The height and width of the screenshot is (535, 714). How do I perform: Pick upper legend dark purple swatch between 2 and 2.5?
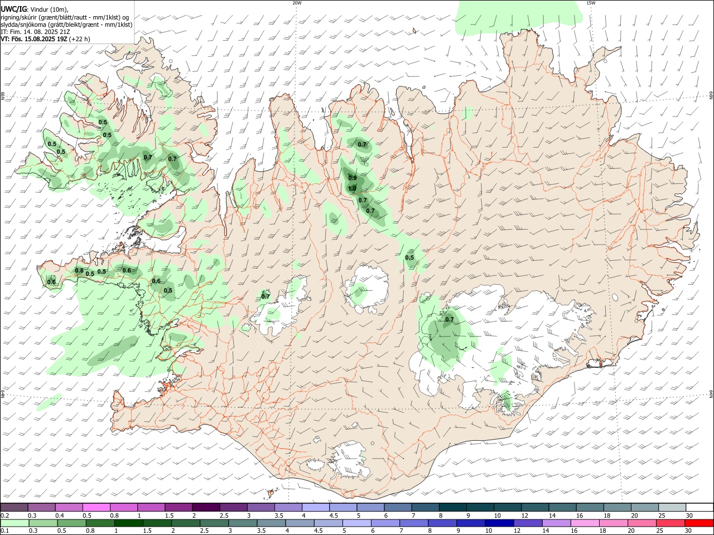click(205, 507)
